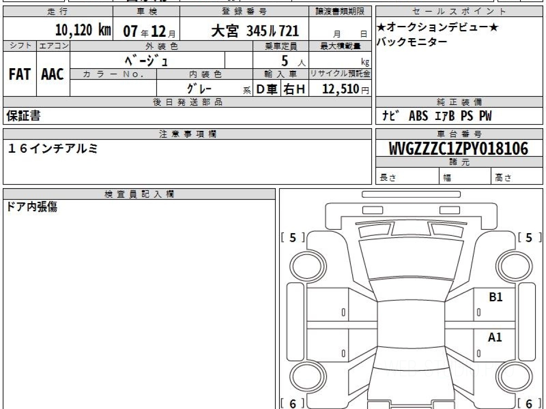Click the 後日発送部品 header
This screenshot has height=409, width=546.
187,102
